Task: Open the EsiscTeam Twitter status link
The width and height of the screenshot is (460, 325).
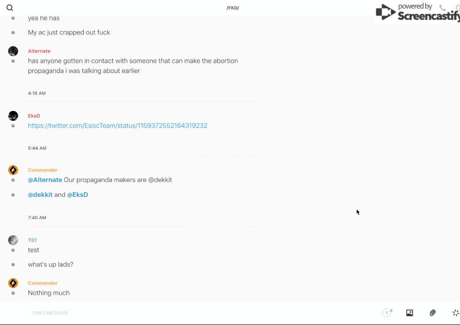Action: (x=118, y=126)
